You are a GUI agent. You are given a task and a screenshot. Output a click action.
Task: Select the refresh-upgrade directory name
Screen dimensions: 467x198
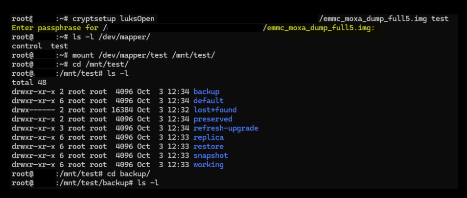pyautogui.click(x=225, y=128)
